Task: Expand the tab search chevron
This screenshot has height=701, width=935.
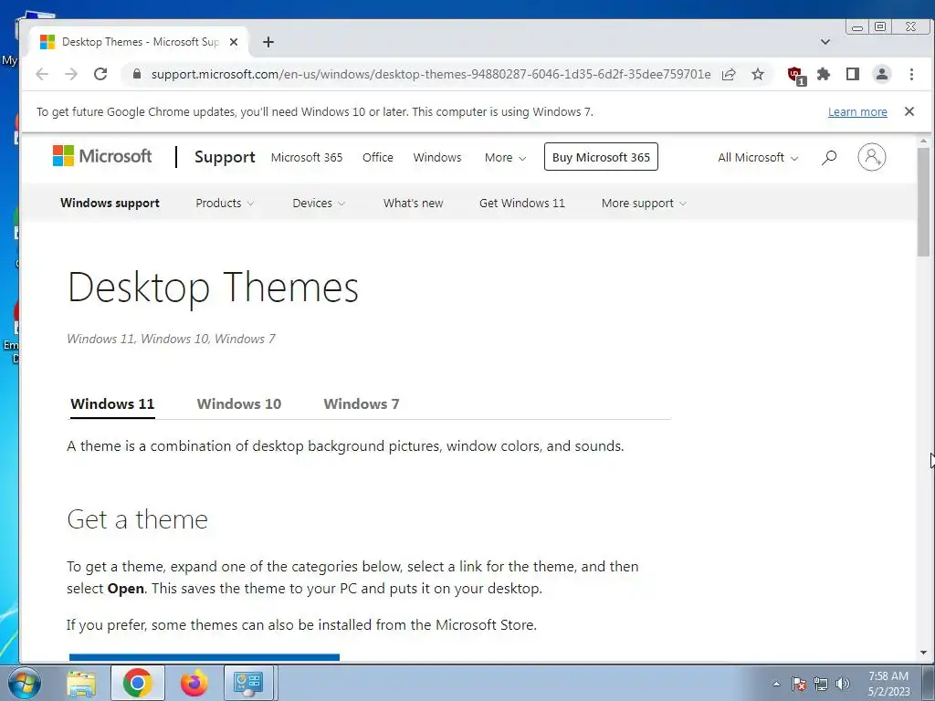Action: (825, 42)
